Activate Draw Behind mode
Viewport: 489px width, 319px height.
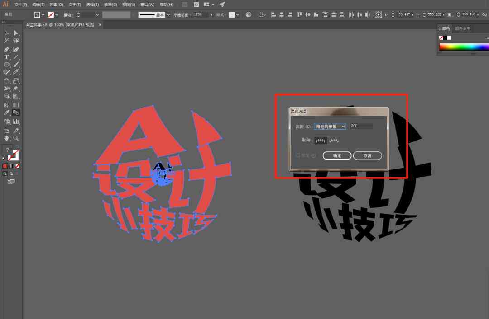click(x=11, y=174)
